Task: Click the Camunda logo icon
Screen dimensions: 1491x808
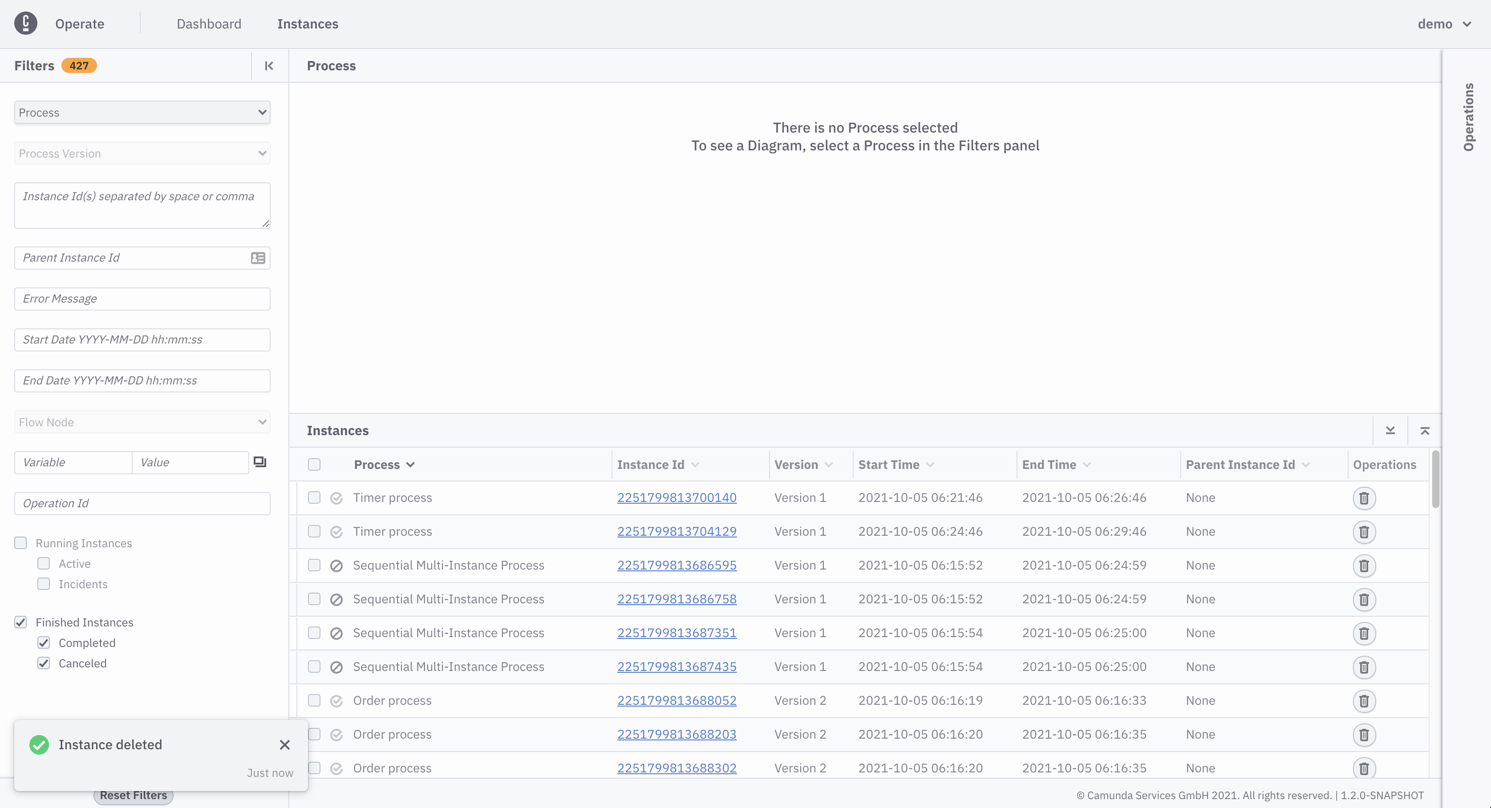Action: pyautogui.click(x=25, y=24)
